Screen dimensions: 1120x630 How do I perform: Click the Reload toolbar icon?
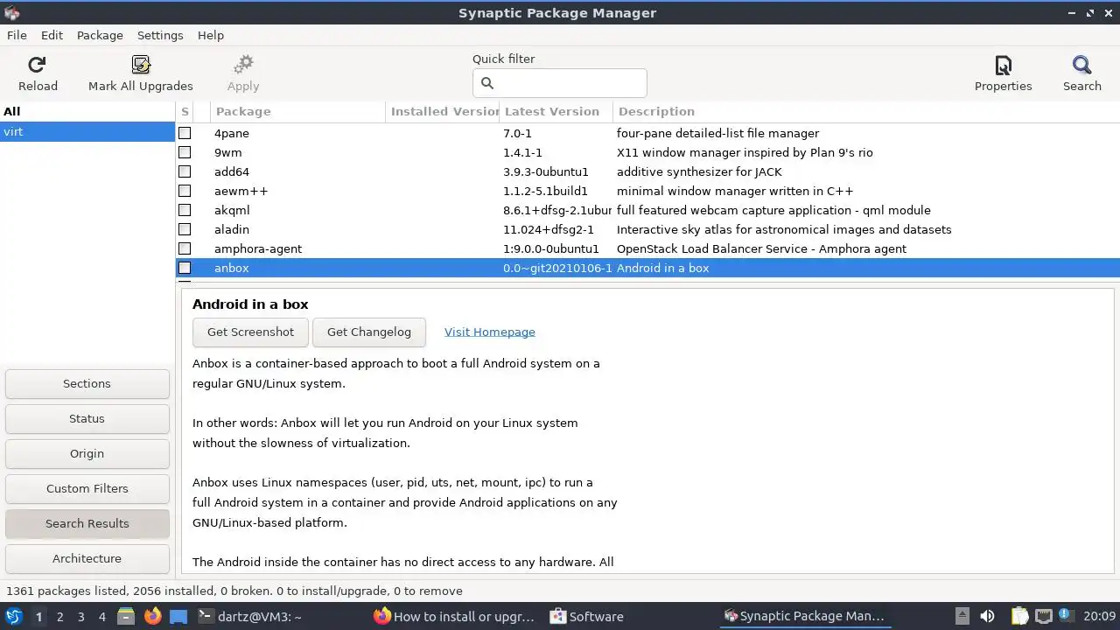pos(37,65)
